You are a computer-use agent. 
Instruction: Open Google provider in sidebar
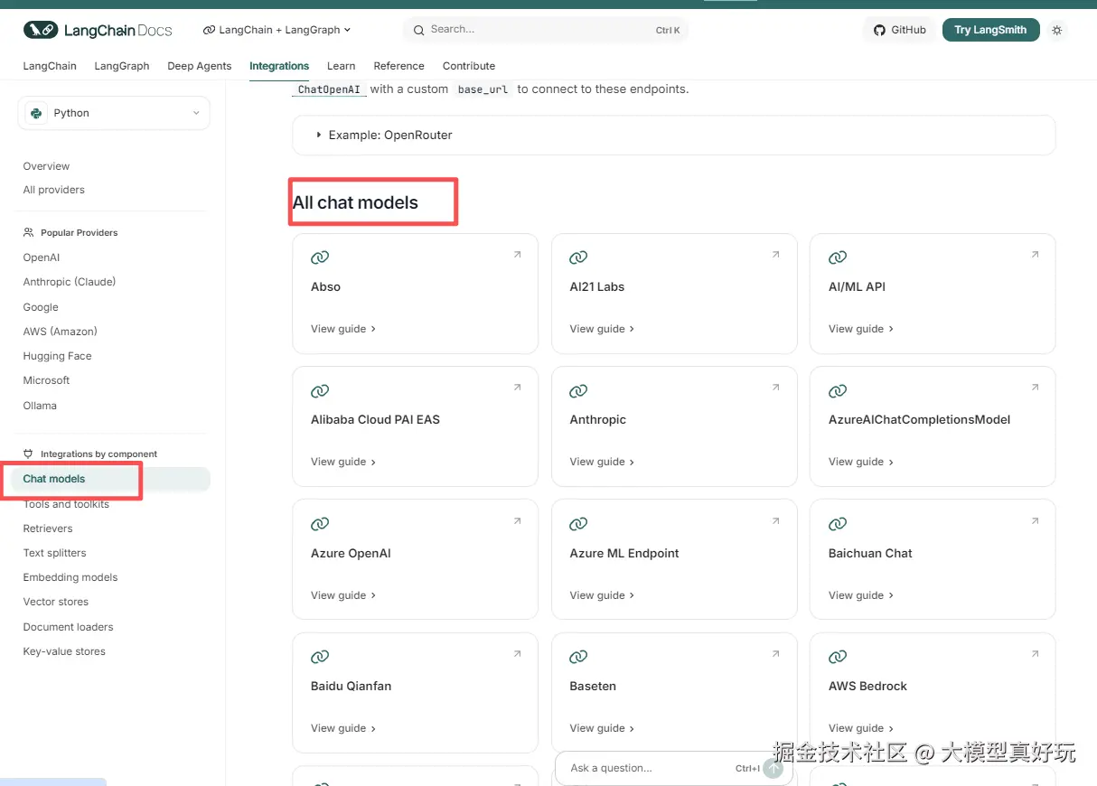pos(41,307)
